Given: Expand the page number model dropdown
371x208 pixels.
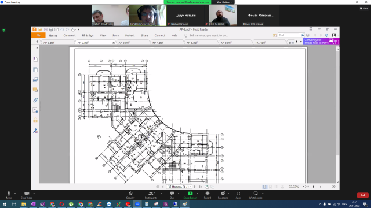Looking at the screenshot, I should [x=191, y=187].
